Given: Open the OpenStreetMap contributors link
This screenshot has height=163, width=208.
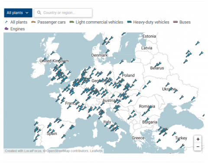Looking at the screenshot, I should coord(67,151).
